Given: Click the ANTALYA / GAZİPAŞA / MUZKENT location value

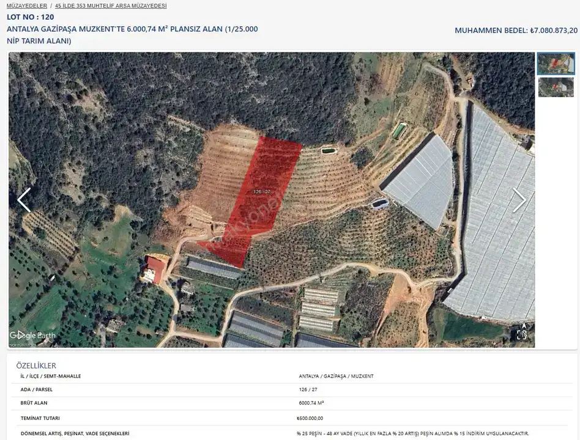Looking at the screenshot, I should tap(336, 376).
